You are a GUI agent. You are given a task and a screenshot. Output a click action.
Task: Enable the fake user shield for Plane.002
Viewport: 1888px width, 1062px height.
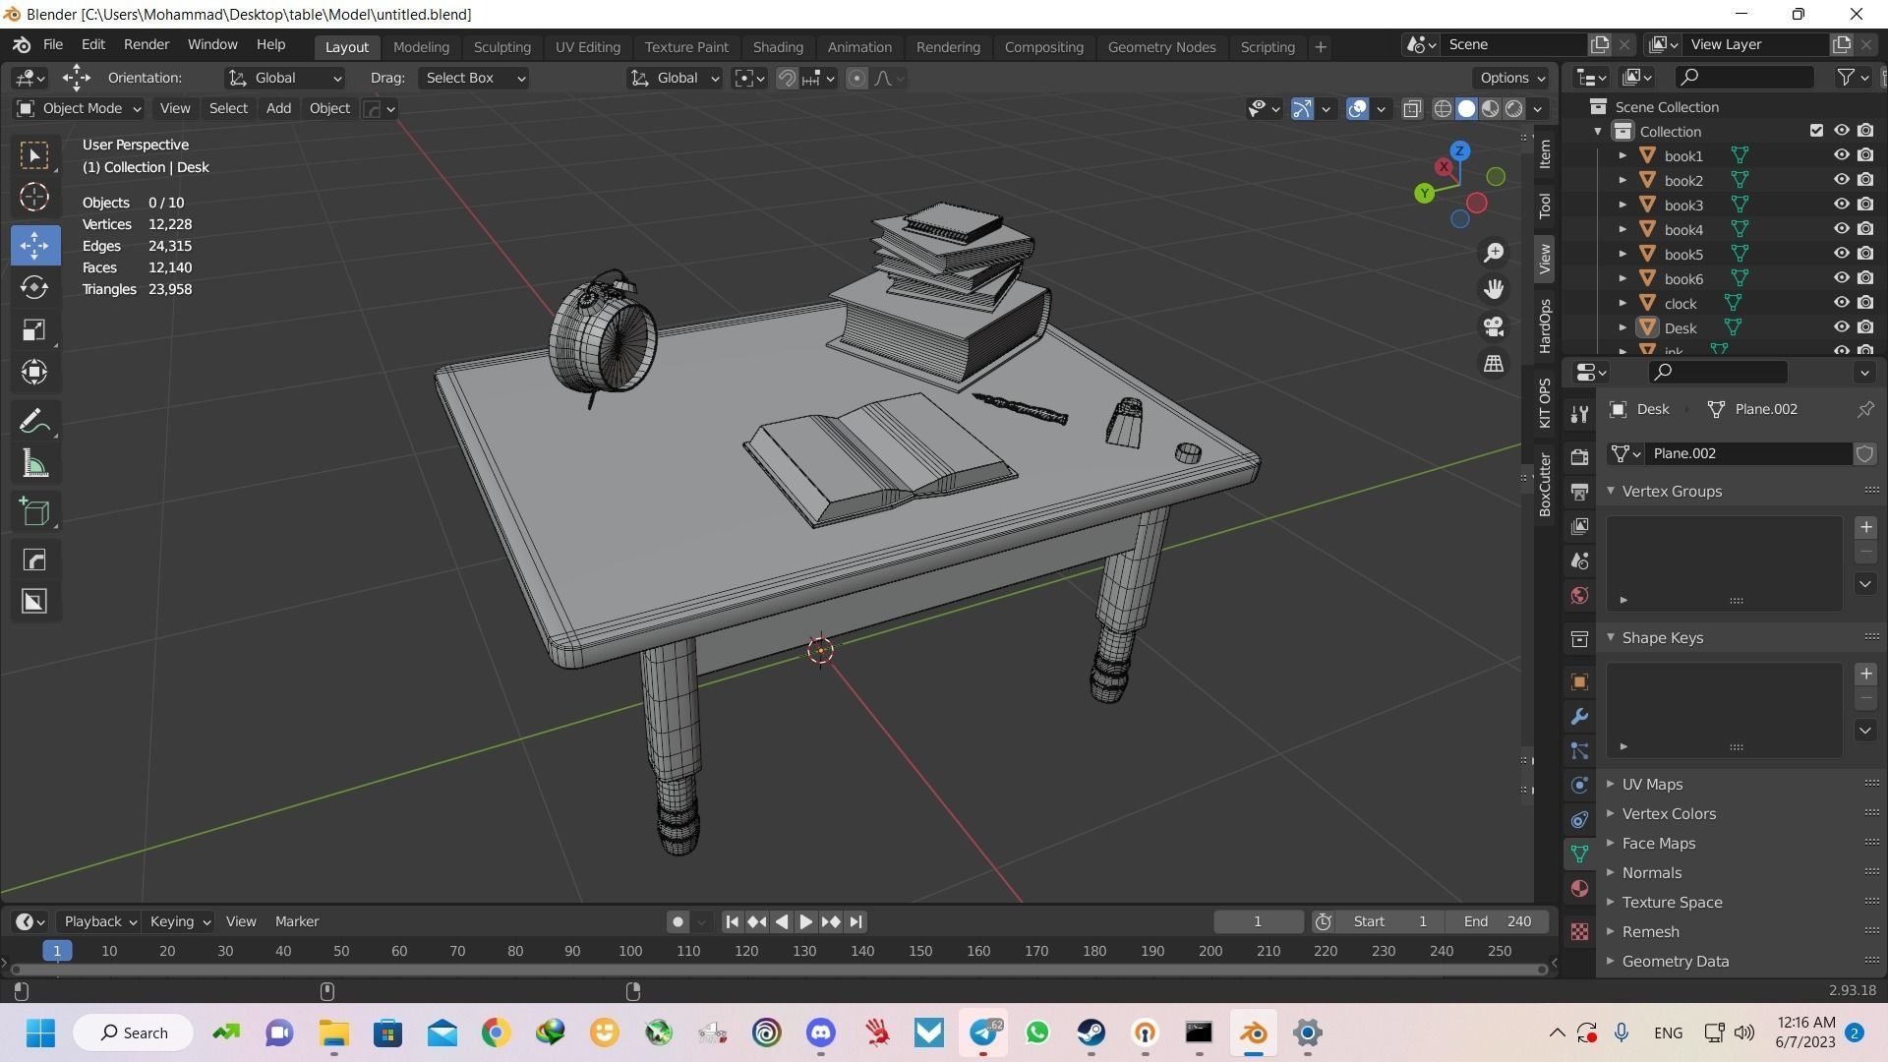click(1863, 453)
